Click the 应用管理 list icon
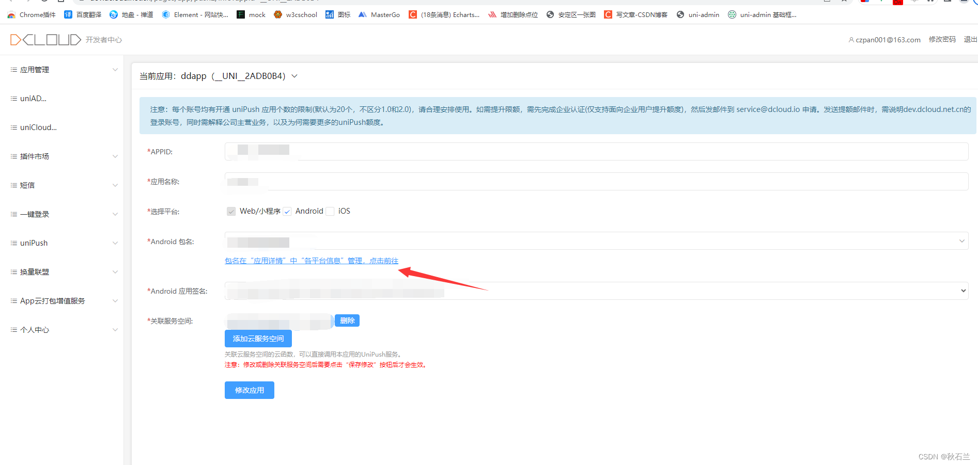Viewport: 978px width, 465px height. pyautogui.click(x=14, y=70)
